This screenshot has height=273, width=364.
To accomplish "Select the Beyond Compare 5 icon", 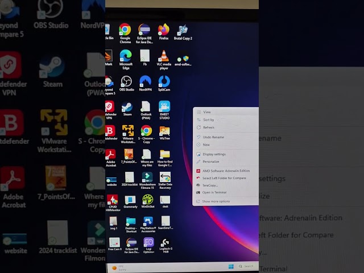I will click(x=110, y=85).
